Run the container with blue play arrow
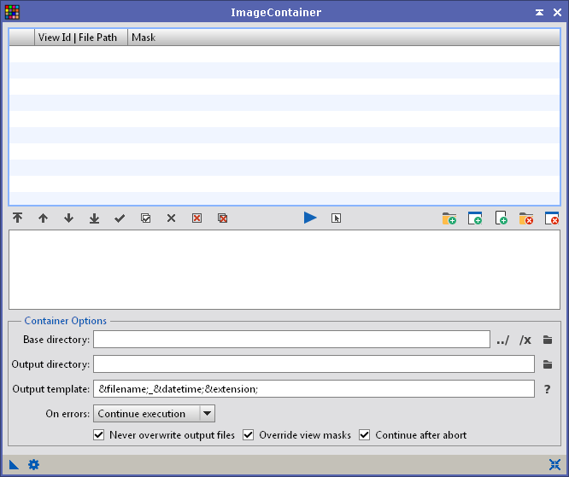569x477 pixels. pyautogui.click(x=310, y=218)
